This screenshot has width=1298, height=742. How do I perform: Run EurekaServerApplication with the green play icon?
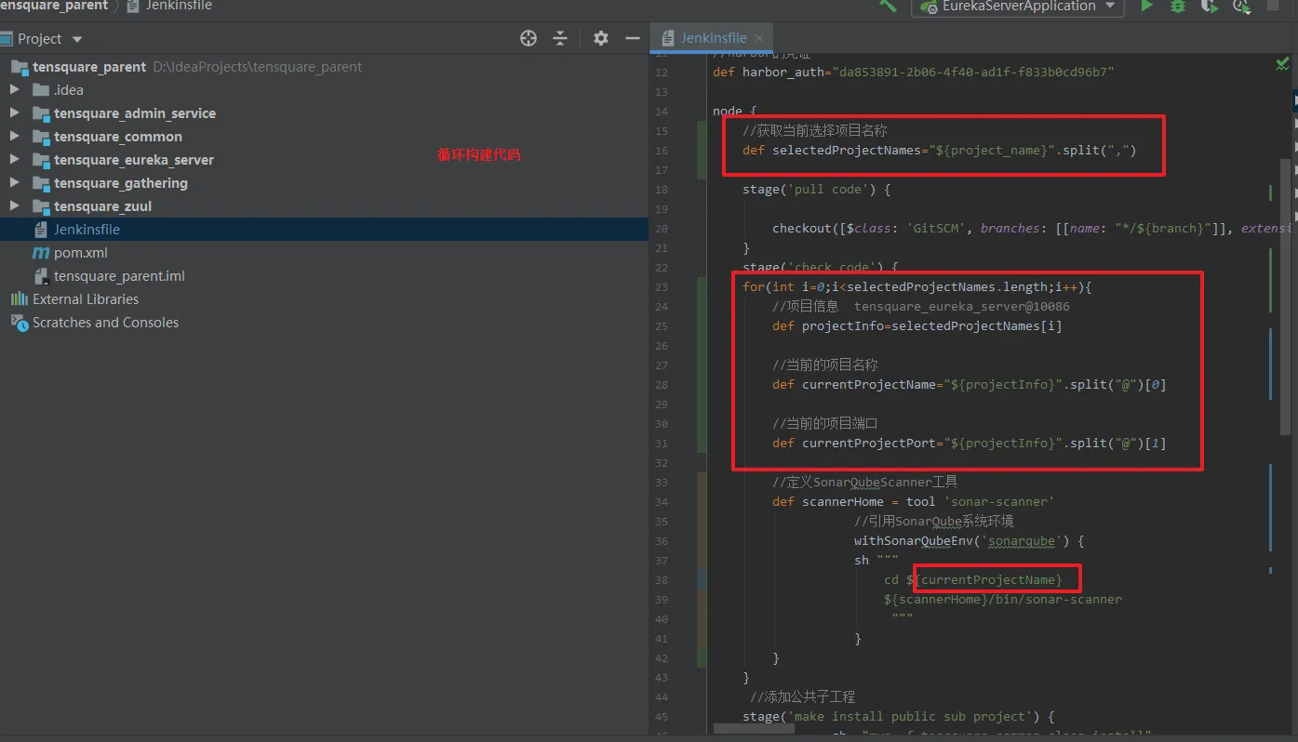[1146, 6]
